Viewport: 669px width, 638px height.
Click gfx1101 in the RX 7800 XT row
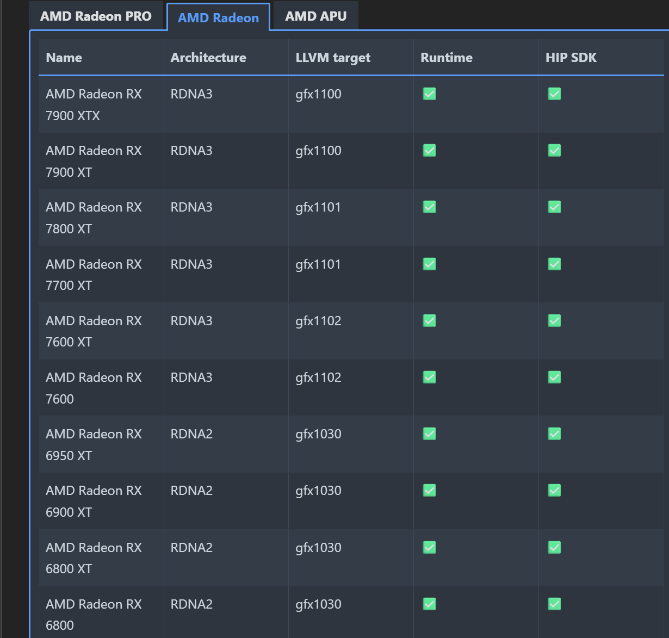318,207
